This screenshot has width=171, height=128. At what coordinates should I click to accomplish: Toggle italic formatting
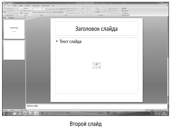(36, 12)
